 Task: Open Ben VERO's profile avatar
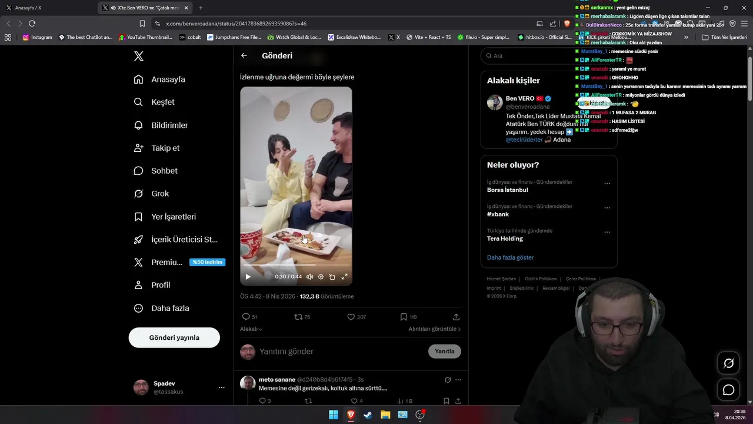coord(495,102)
